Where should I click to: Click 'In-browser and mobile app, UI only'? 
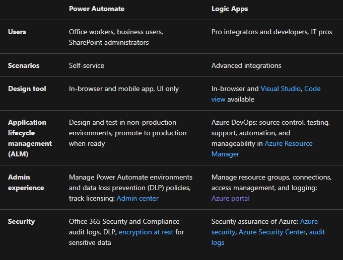click(x=124, y=89)
